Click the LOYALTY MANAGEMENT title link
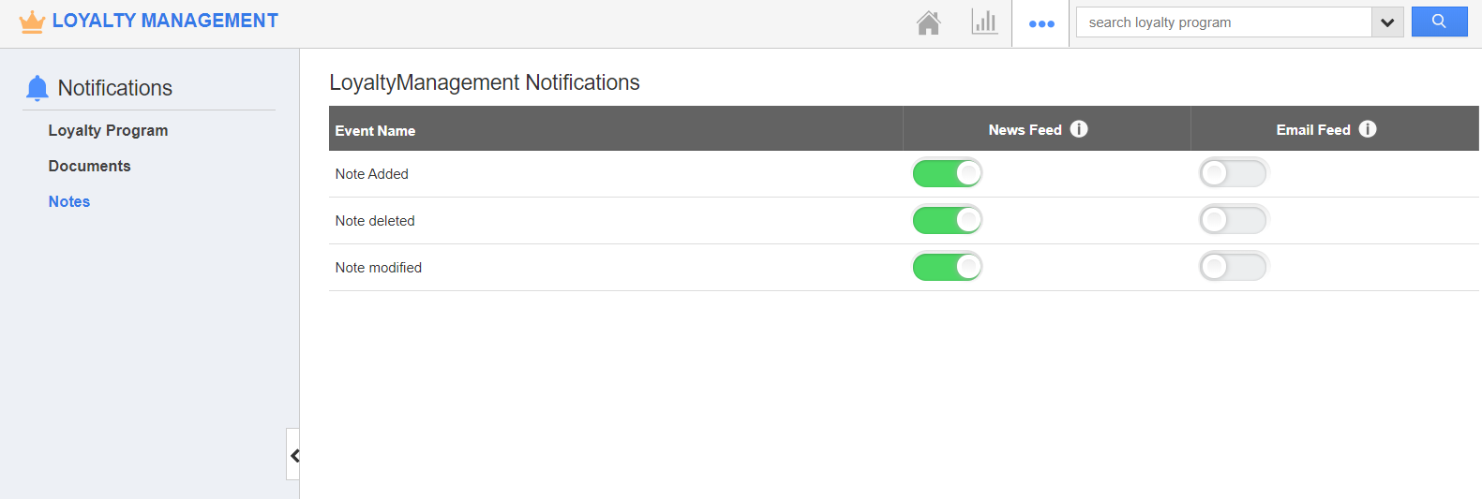This screenshot has height=499, width=1482. point(165,21)
